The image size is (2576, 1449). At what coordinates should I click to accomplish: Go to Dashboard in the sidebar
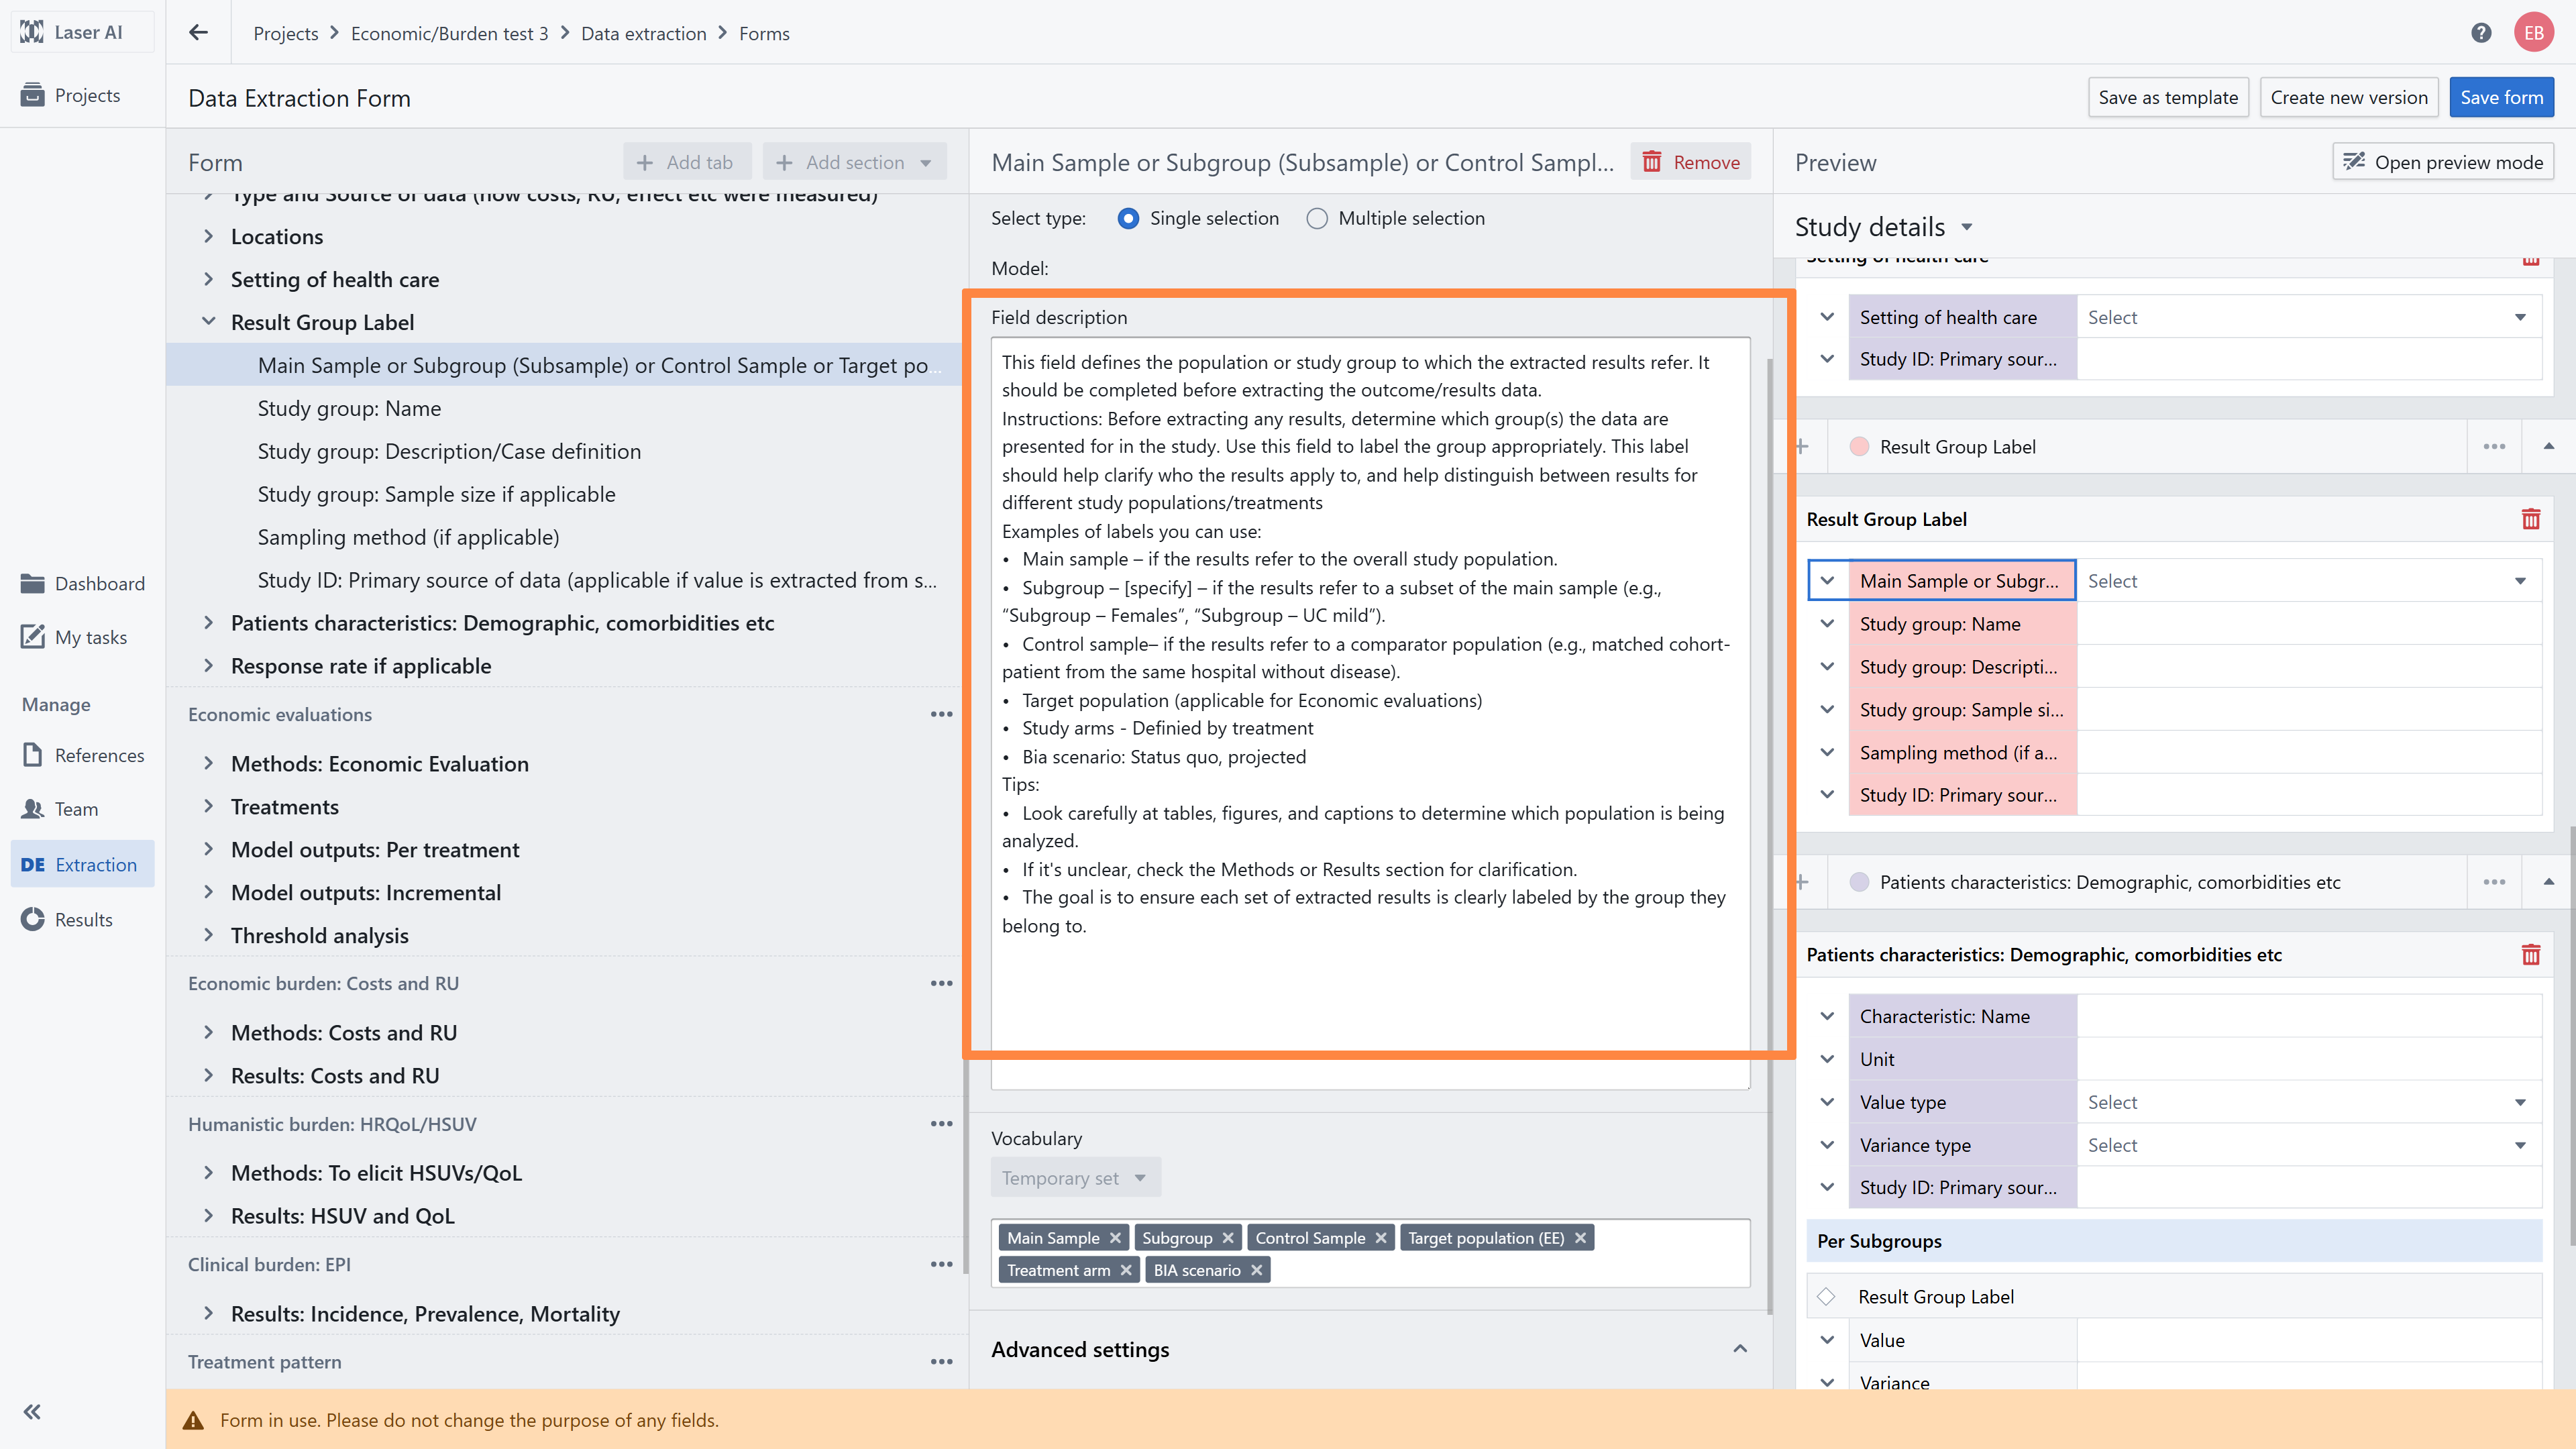[x=83, y=583]
